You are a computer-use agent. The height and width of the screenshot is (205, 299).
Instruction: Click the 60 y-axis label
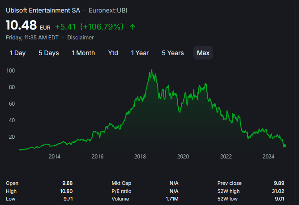pos(12,104)
